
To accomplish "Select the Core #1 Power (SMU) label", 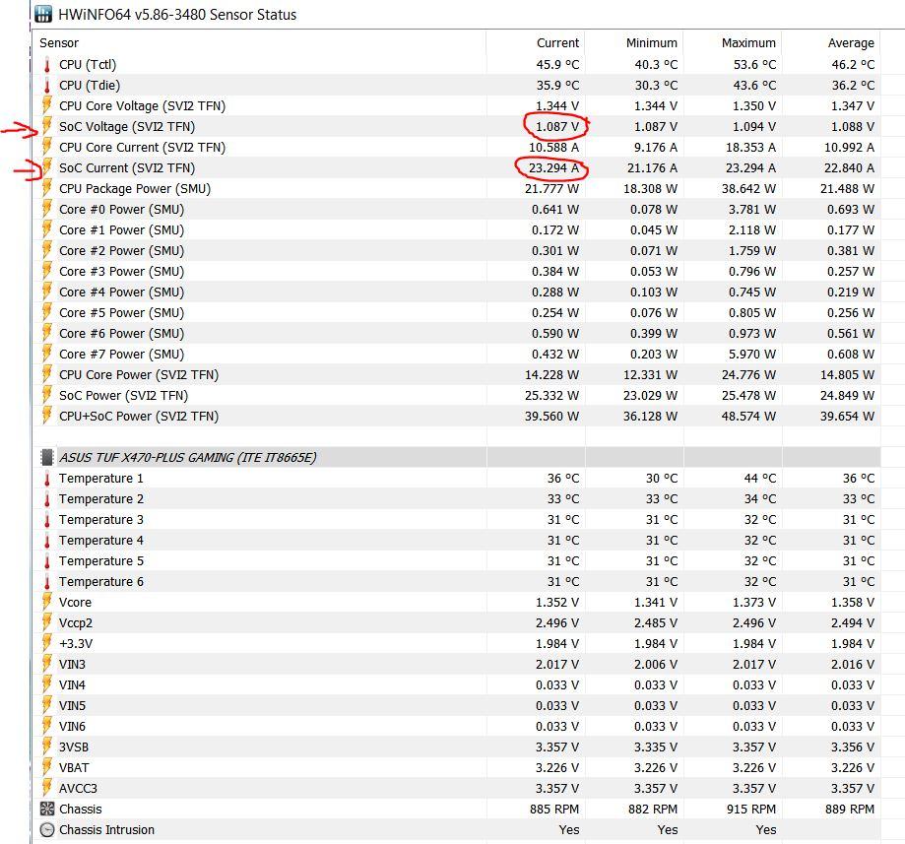I will (121, 230).
